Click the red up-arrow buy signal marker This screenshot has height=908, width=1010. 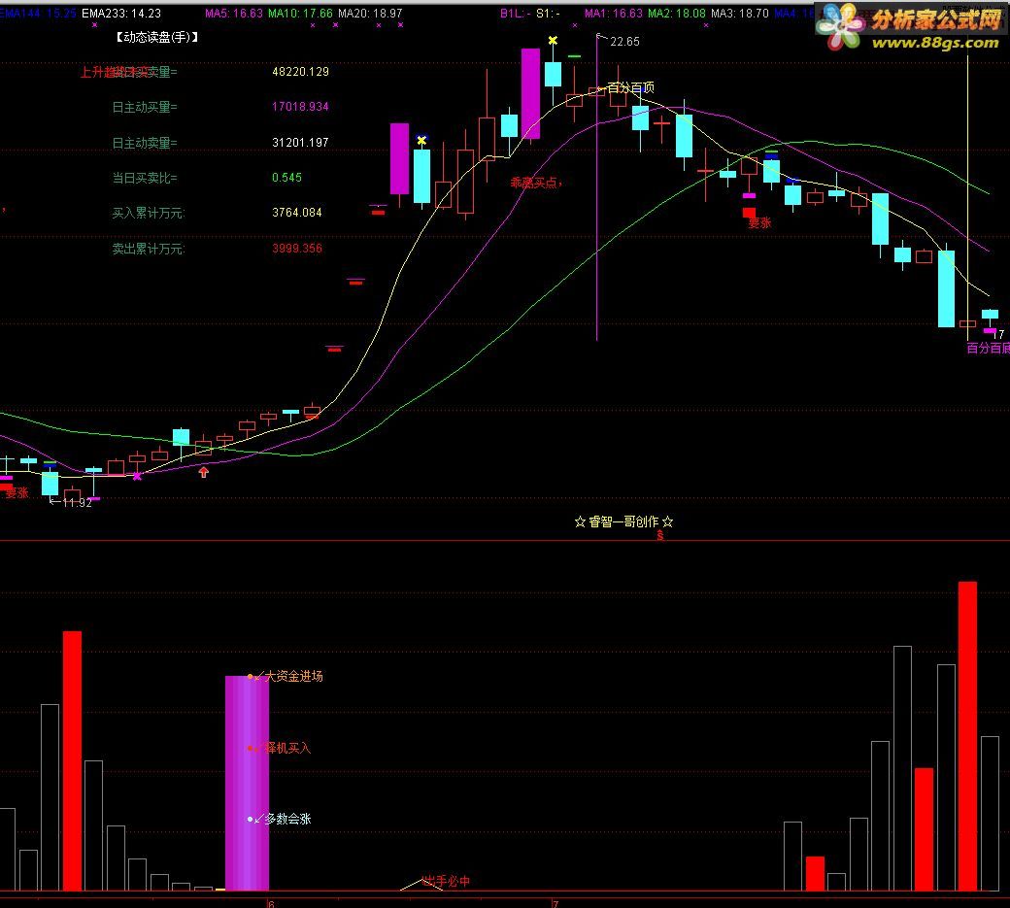point(204,472)
